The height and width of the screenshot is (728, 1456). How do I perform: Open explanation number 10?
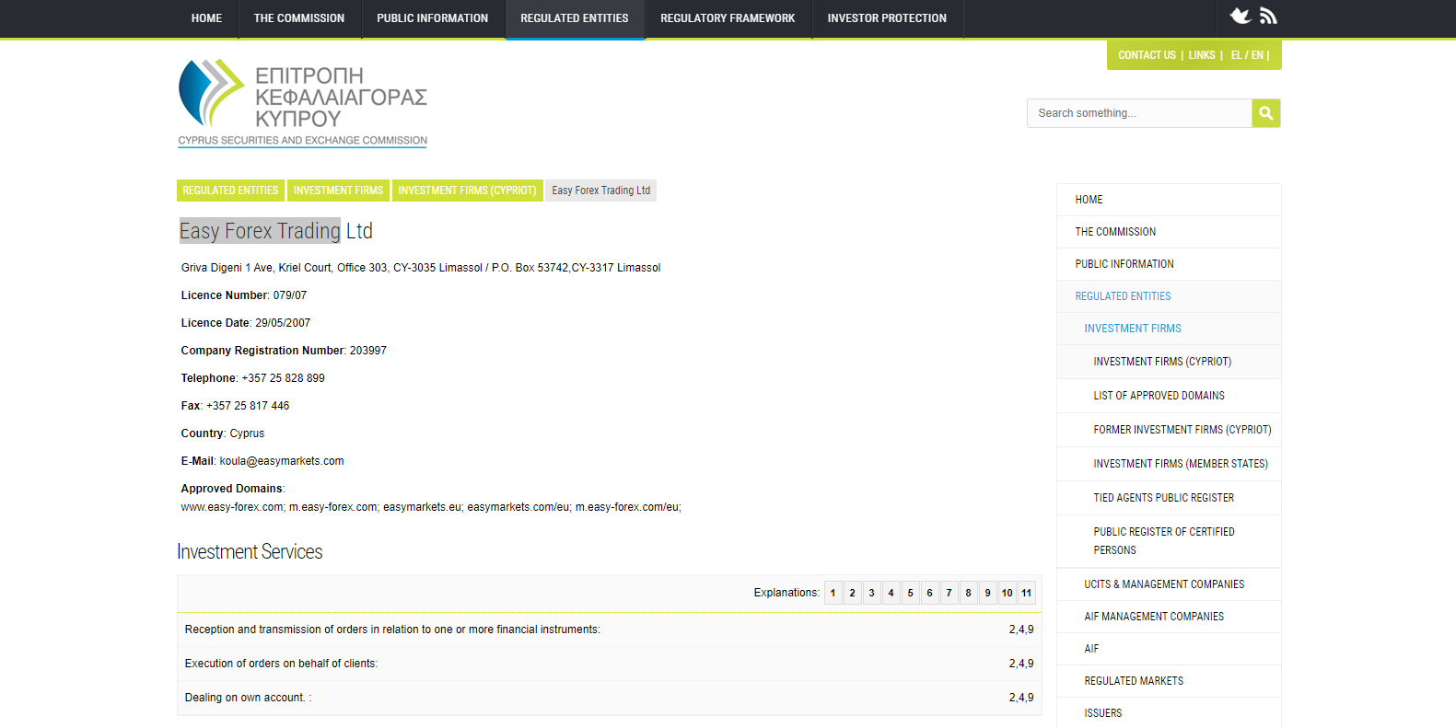[1007, 593]
